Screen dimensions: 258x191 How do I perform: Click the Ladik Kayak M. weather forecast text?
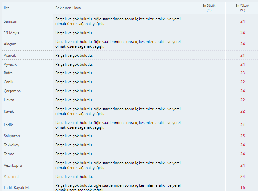click(x=118, y=187)
